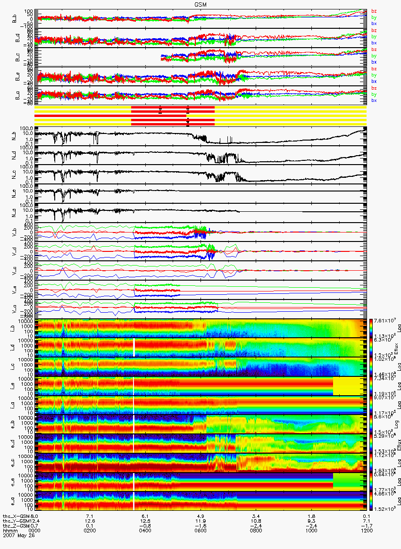Click the 1.5×10^3 color bar value
Screen dimensions: 401x549
[x=383, y=432]
